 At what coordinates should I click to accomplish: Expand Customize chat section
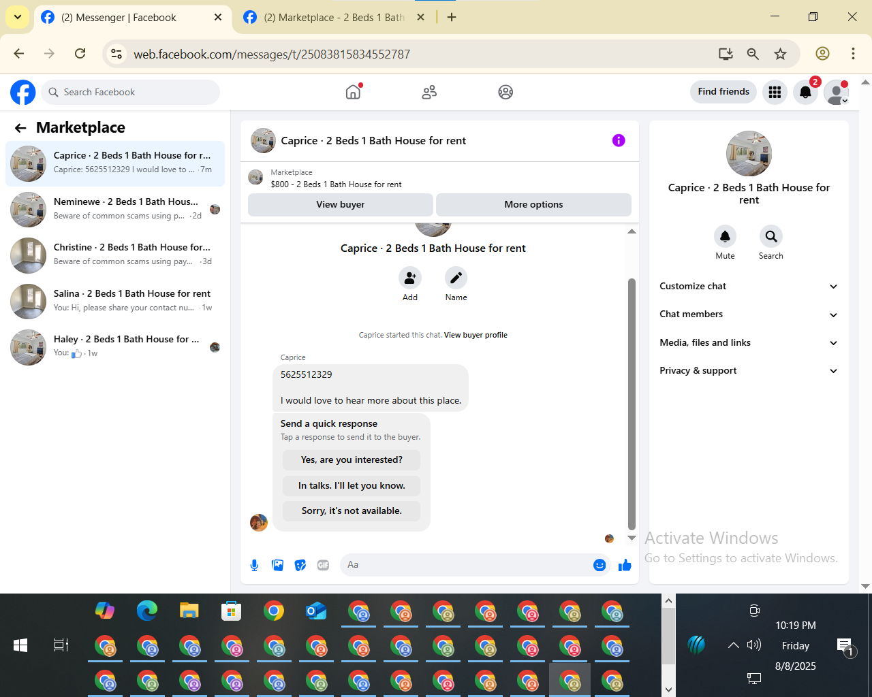(x=748, y=287)
